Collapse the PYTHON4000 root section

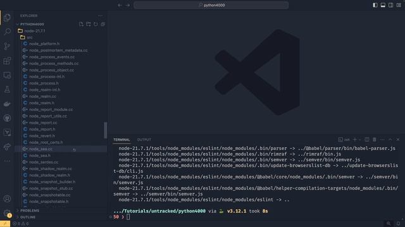click(x=32, y=24)
